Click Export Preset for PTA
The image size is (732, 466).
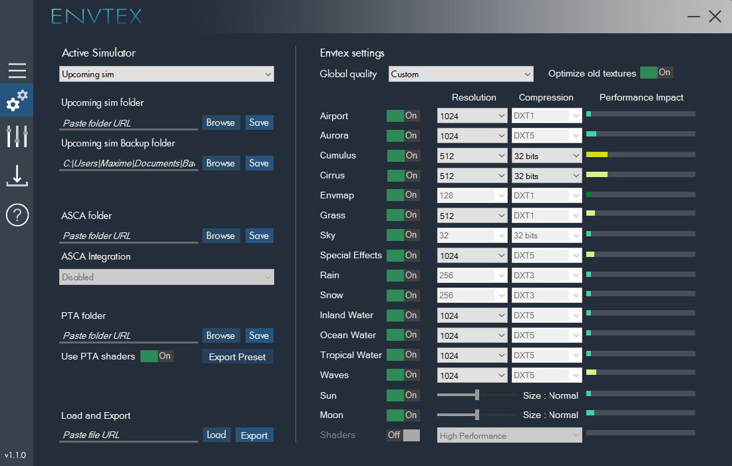(238, 356)
